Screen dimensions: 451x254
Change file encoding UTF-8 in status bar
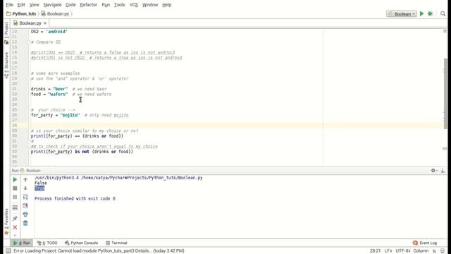click(402, 251)
